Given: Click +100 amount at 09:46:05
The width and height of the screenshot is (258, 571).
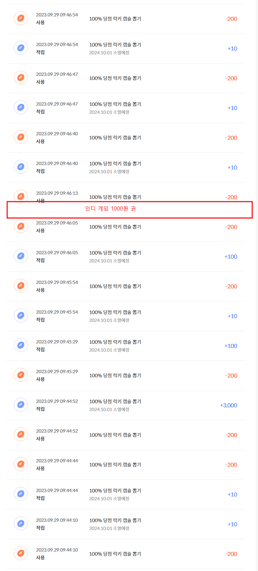Looking at the screenshot, I should 230,257.
